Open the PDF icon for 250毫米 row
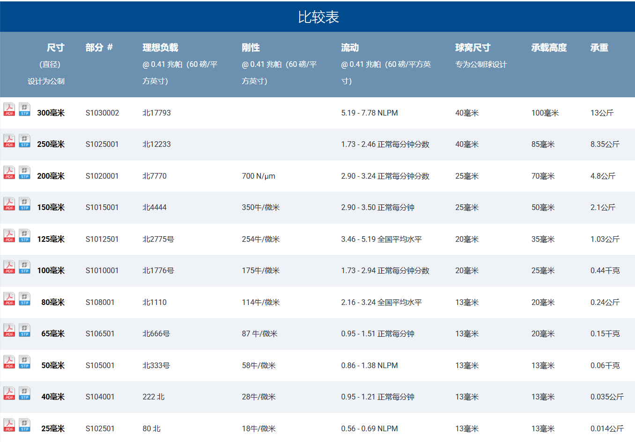The height and width of the screenshot is (442, 635). tap(9, 141)
